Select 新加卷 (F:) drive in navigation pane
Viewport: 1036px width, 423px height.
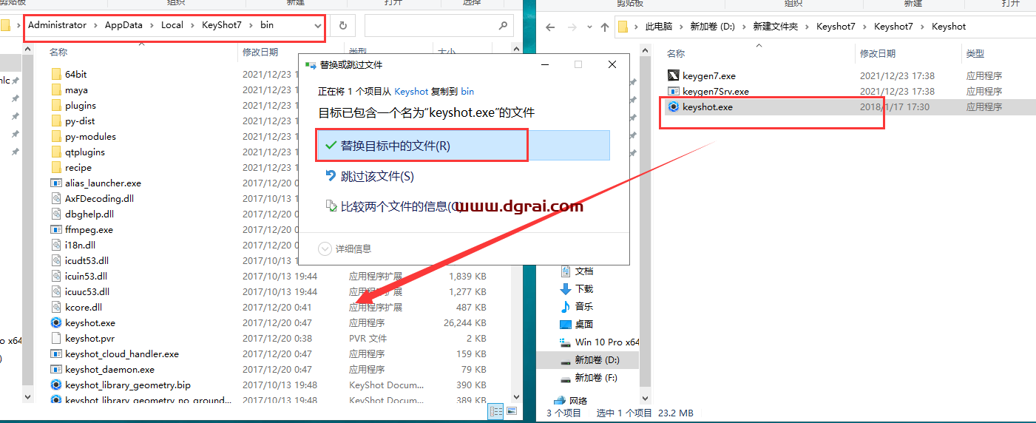597,377
